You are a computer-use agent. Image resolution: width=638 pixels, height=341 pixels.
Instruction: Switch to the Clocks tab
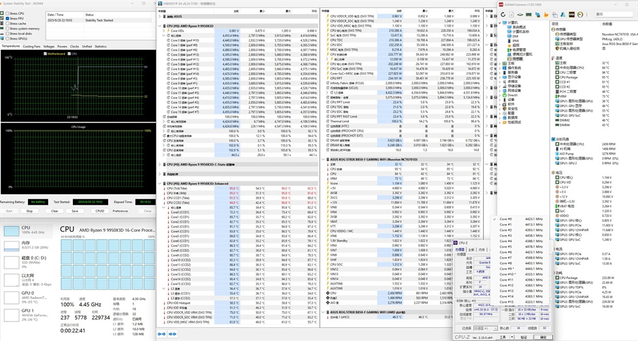coord(74,46)
